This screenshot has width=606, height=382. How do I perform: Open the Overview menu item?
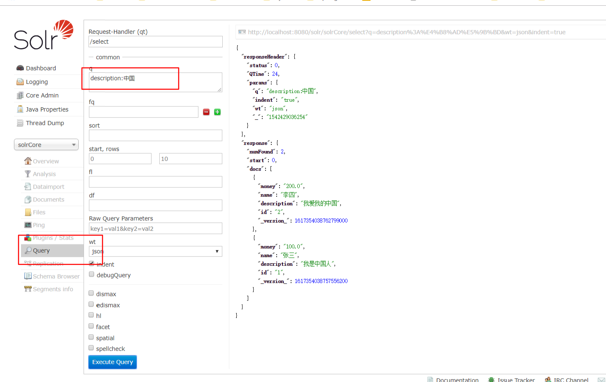[46, 161]
